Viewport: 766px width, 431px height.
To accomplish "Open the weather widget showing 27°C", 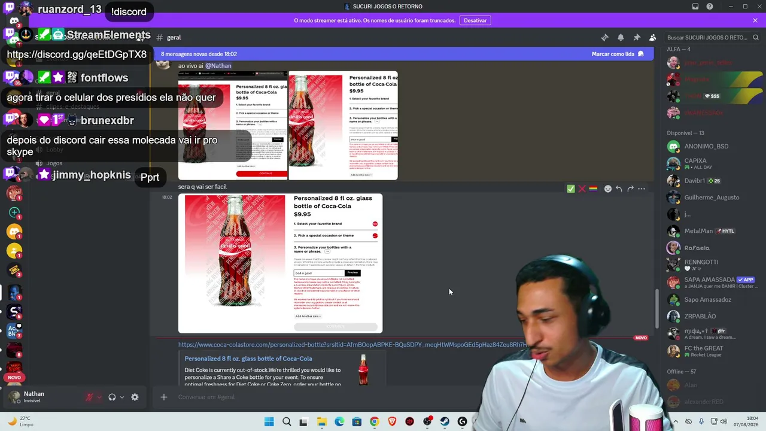I will (20, 421).
